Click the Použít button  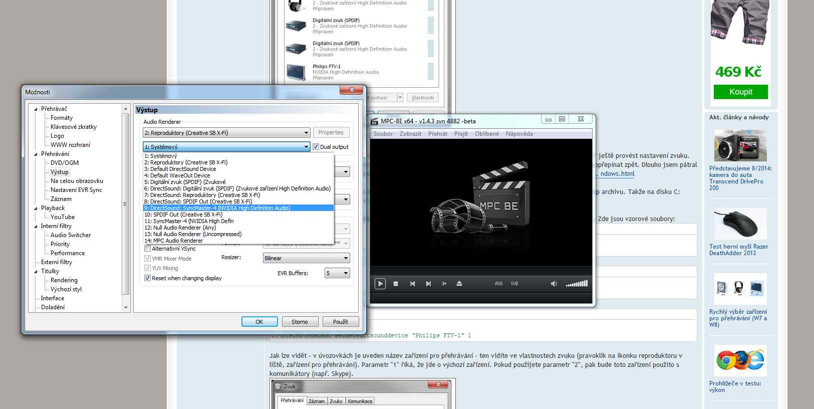pos(340,322)
